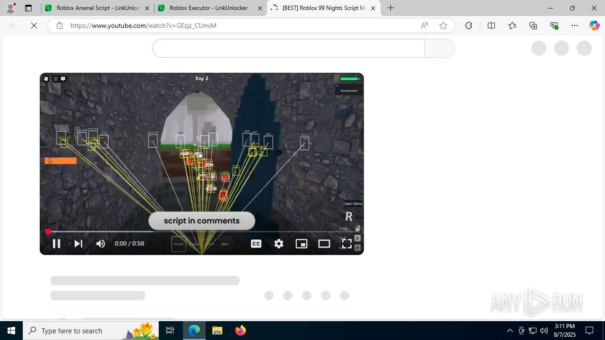
Task: Seek along the video progress bar
Action: [x=201, y=231]
